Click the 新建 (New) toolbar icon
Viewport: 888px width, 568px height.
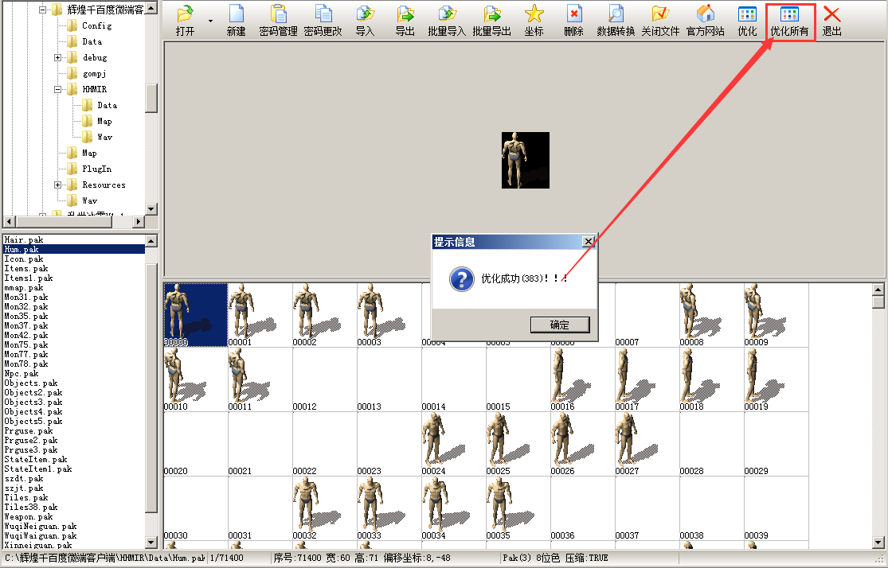pyautogui.click(x=237, y=21)
